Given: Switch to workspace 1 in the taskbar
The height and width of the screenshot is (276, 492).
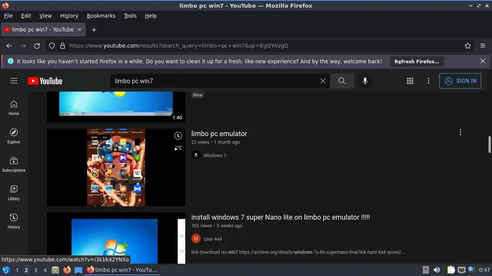Looking at the screenshot, I should [x=17, y=270].
